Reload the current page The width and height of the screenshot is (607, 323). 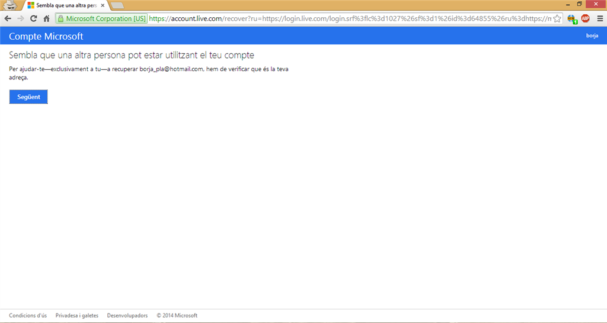(34, 18)
